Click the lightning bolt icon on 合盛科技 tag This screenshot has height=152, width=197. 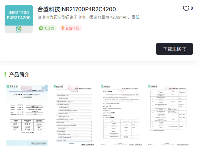[63, 28]
